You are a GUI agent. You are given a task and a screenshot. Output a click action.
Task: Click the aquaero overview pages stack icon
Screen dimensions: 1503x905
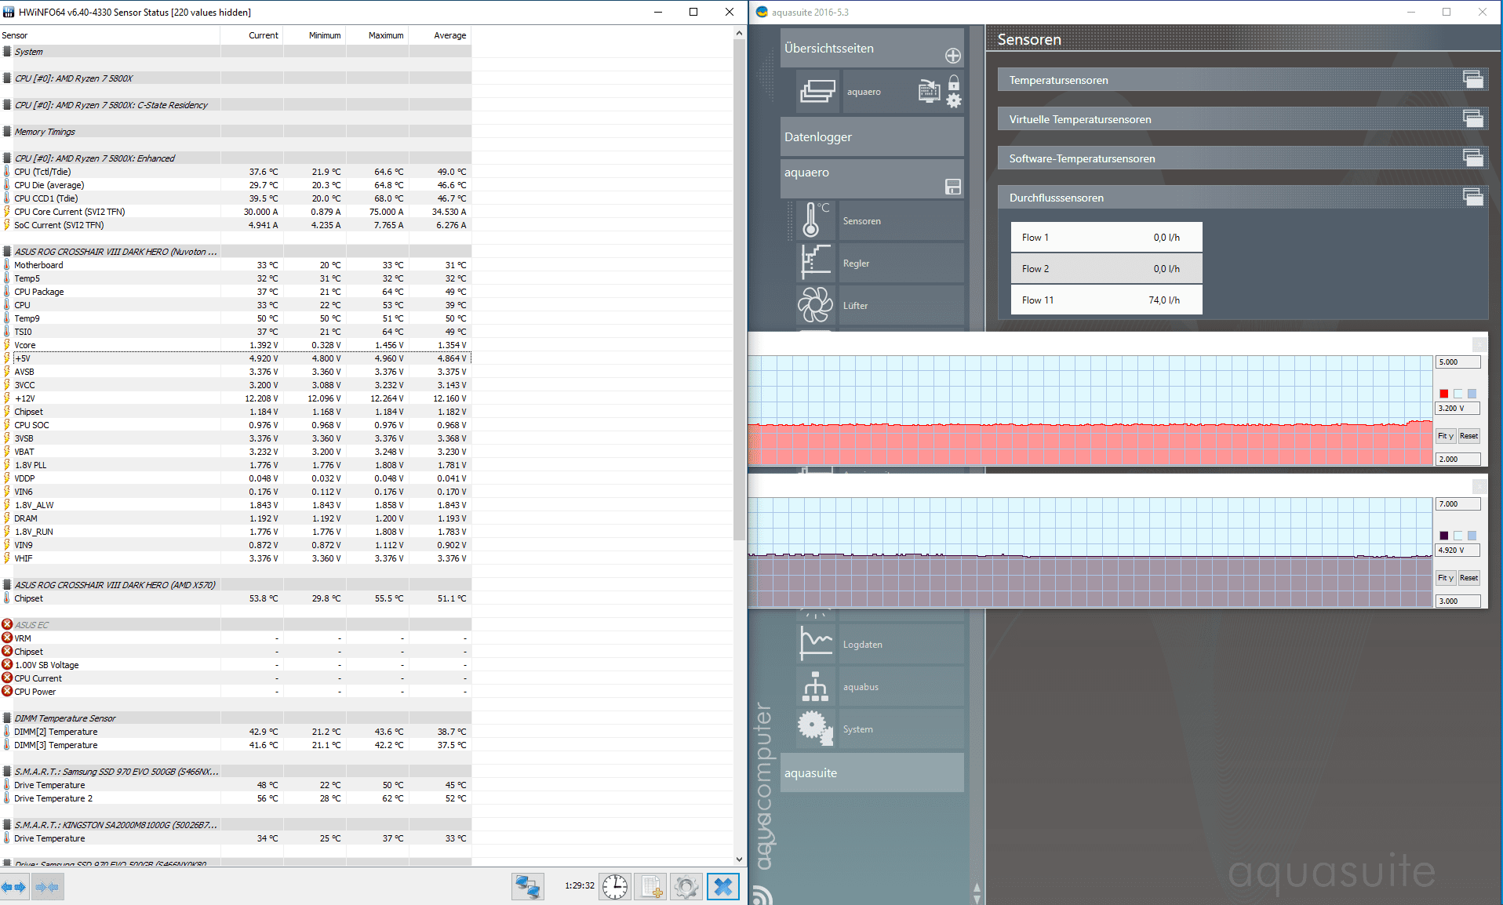818,92
